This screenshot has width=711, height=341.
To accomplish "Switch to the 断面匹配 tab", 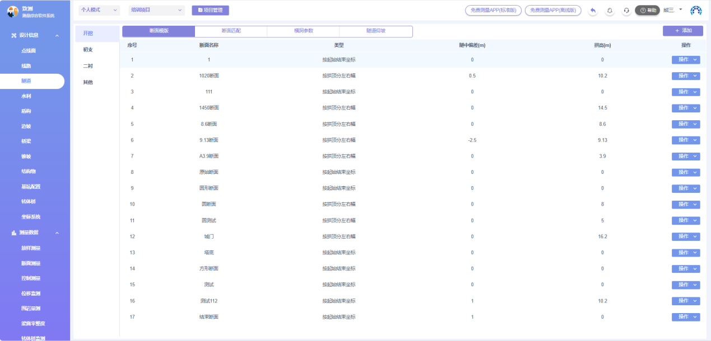I will point(231,31).
